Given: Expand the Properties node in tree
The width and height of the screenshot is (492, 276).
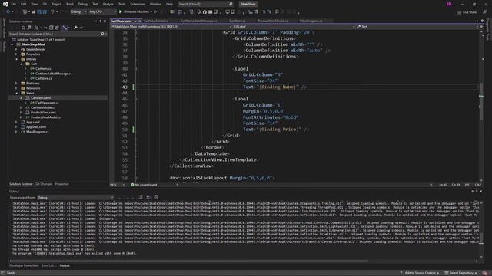Looking at the screenshot, I should point(16,54).
